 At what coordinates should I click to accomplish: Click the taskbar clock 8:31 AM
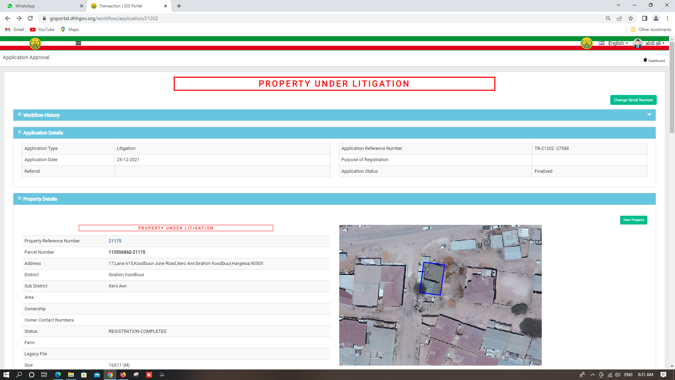(645, 375)
